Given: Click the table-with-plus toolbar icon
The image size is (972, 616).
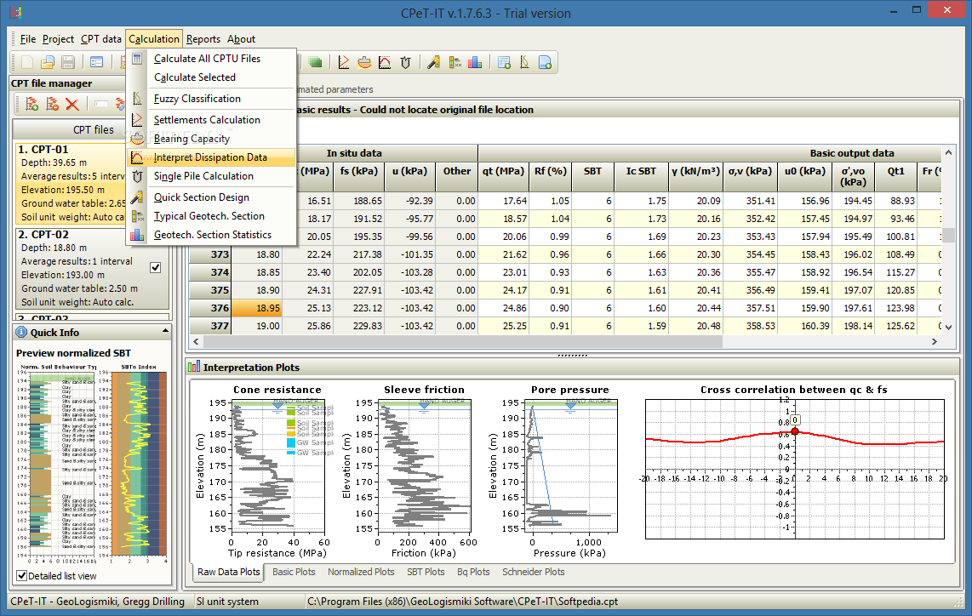Looking at the screenshot, I should pyautogui.click(x=504, y=62).
